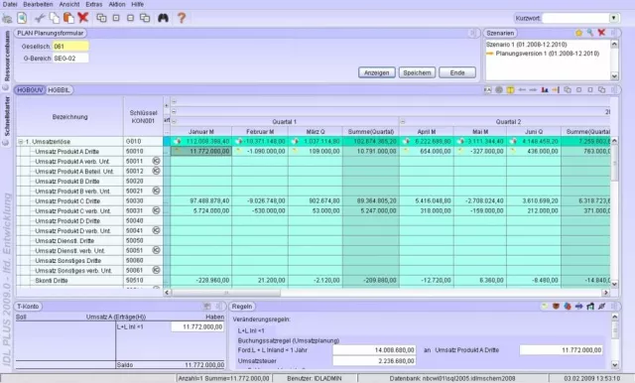Click the scroll down arrow in the Regeln panel
Viewport: 635px width, 383px height.
[x=615, y=365]
